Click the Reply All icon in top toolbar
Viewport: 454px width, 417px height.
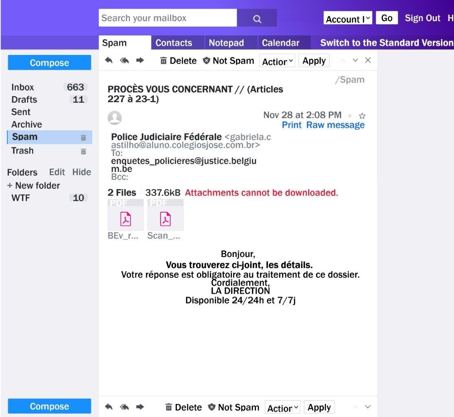click(x=124, y=60)
